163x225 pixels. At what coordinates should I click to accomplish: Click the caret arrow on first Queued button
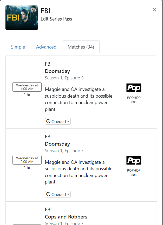pyautogui.click(x=68, y=121)
